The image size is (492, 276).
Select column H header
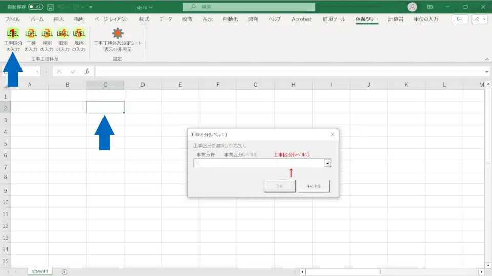click(293, 85)
